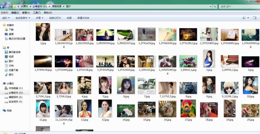
Task: Click the file name 3.jpg
Action: click(250, 70)
